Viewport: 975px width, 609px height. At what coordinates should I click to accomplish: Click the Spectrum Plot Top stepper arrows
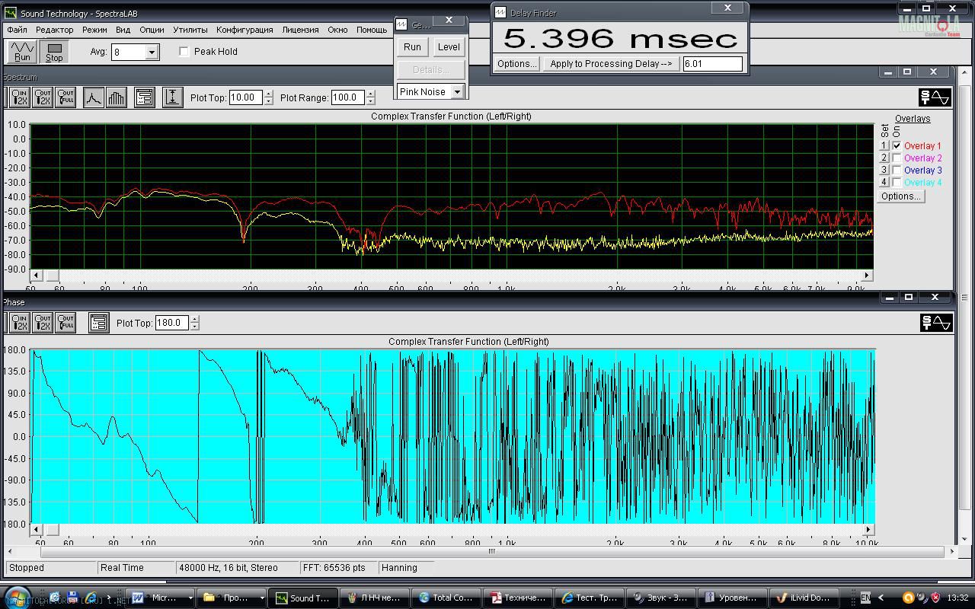point(268,97)
